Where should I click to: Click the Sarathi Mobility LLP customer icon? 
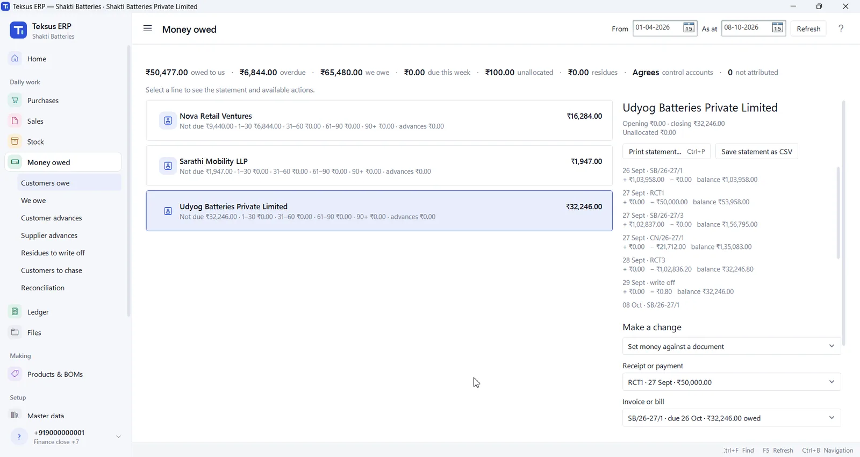point(168,166)
